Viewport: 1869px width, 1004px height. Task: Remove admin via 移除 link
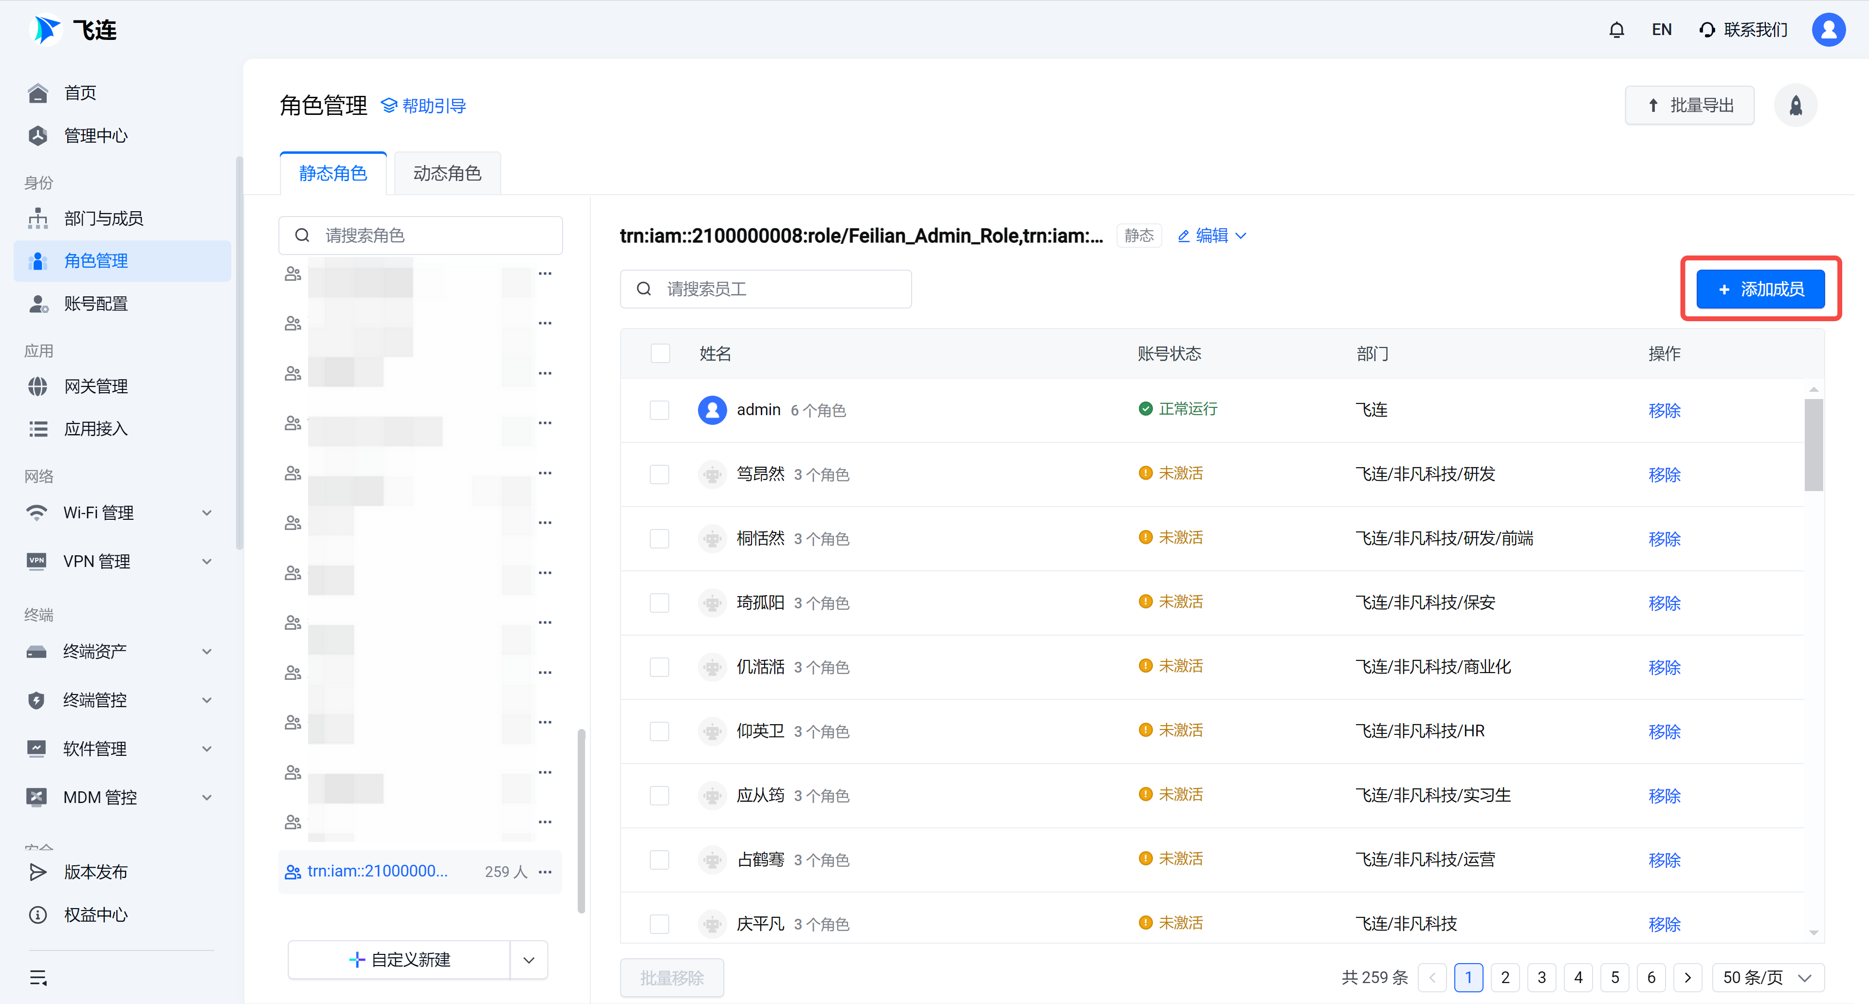coord(1664,411)
